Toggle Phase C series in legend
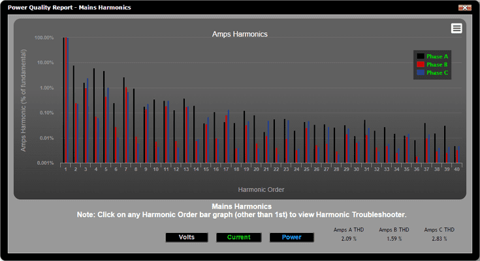The image size is (480, 261). [x=437, y=72]
